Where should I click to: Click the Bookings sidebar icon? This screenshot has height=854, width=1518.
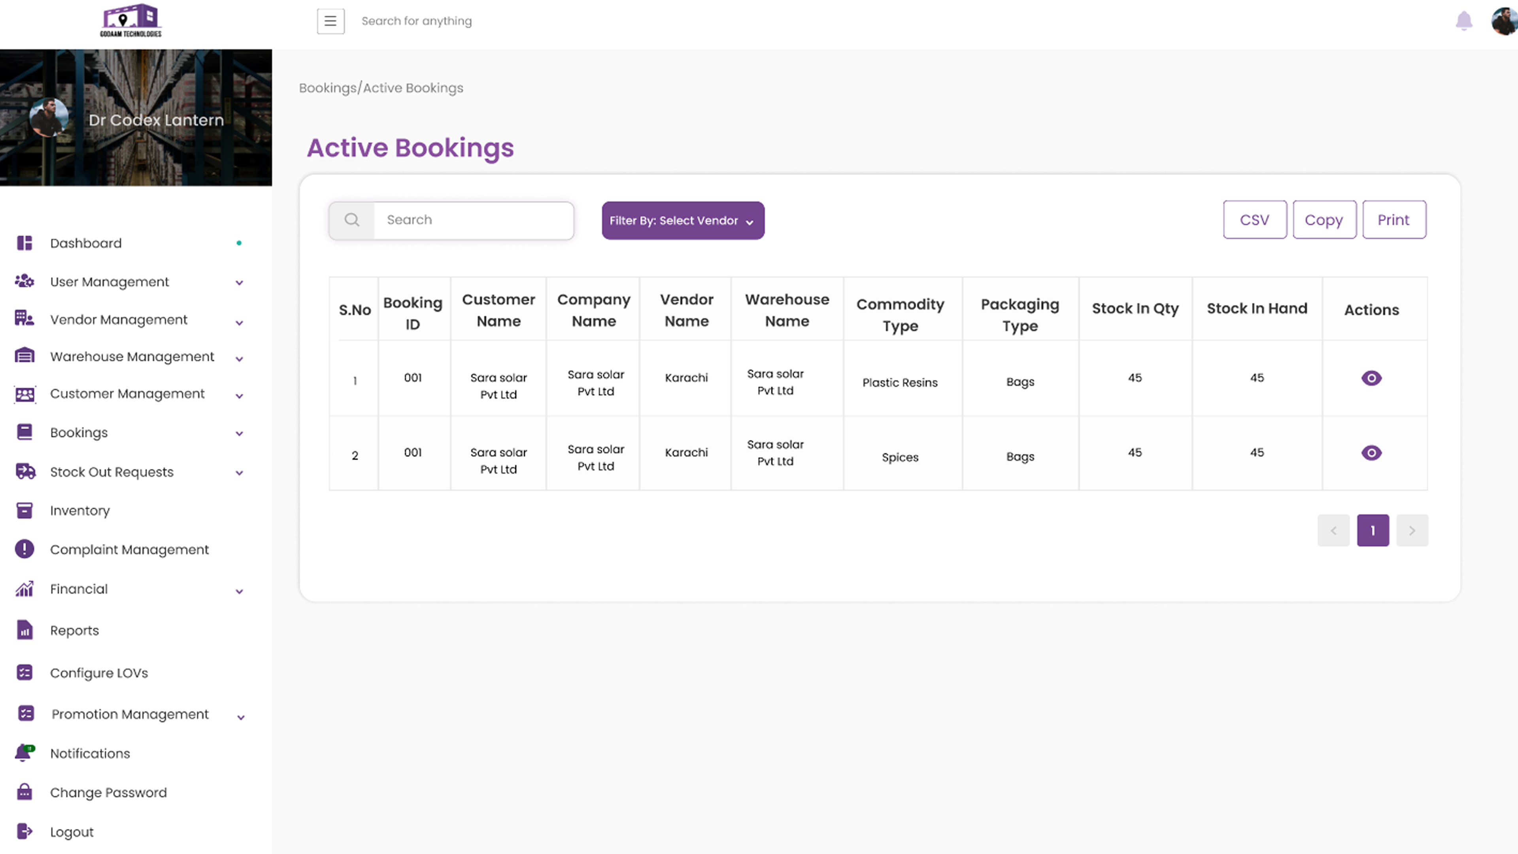(x=24, y=432)
